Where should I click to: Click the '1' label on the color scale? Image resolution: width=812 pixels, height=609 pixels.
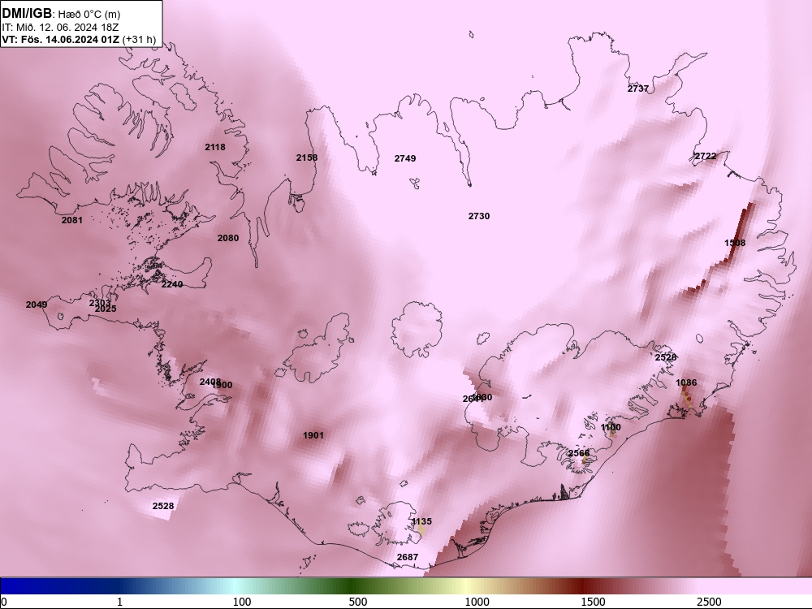[x=119, y=602]
